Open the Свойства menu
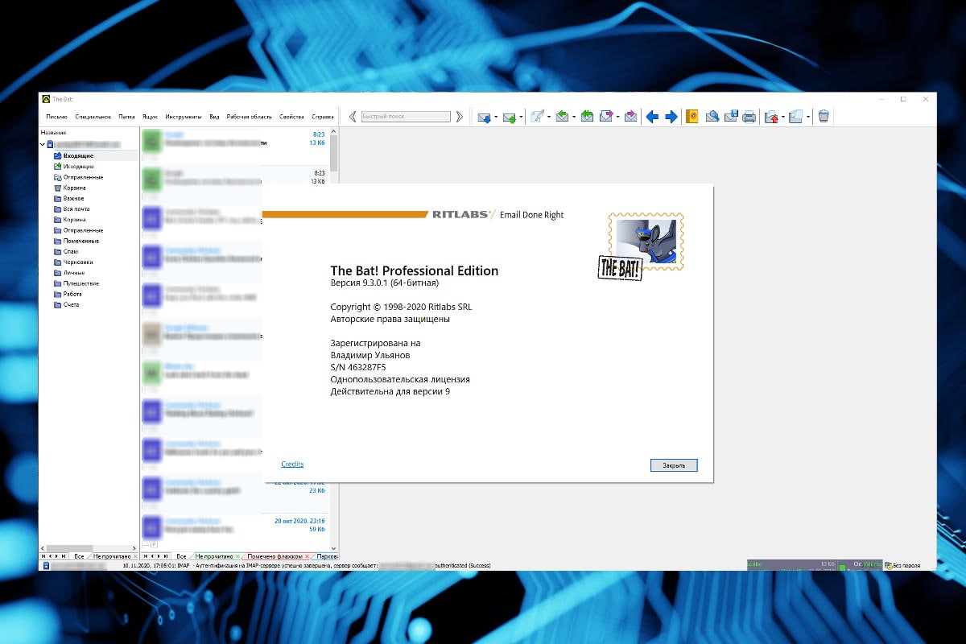The height and width of the screenshot is (644, 966). coord(291,117)
